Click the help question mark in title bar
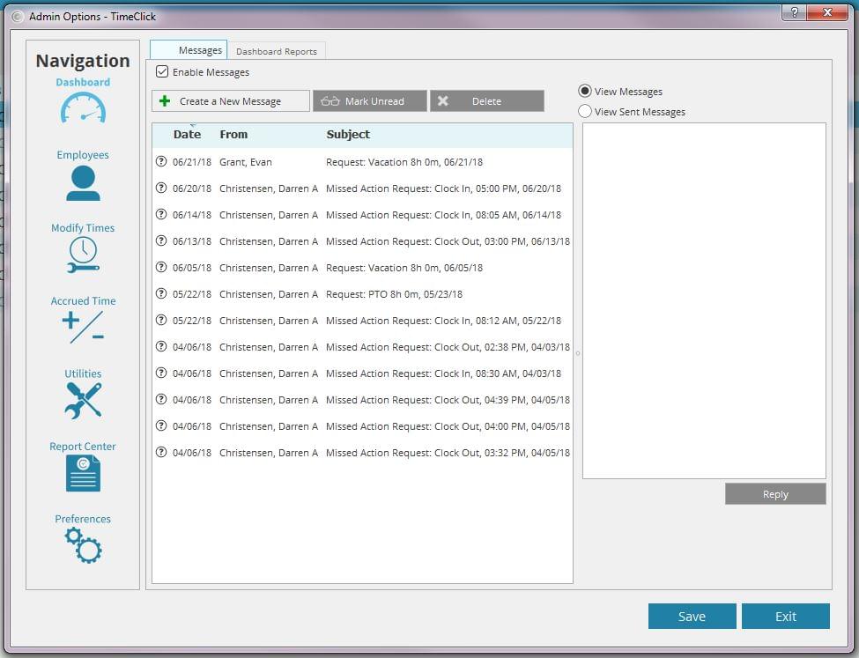Image resolution: width=859 pixels, height=658 pixels. tap(795, 12)
